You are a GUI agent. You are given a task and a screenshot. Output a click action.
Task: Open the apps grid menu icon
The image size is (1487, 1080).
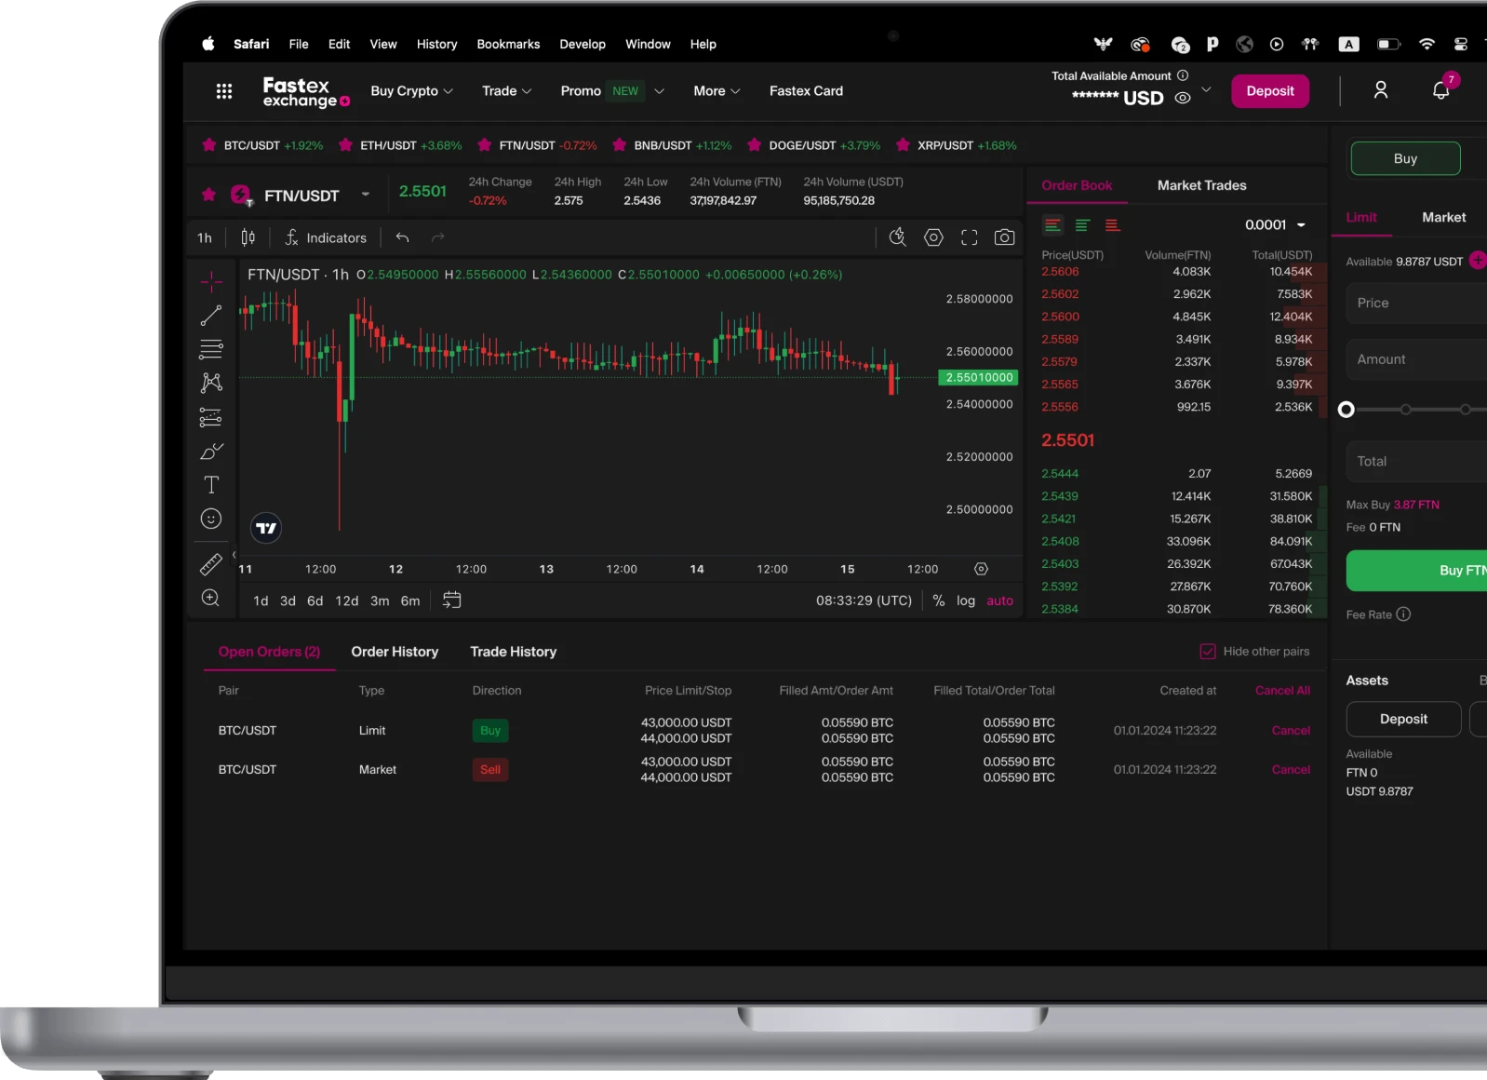(x=224, y=91)
